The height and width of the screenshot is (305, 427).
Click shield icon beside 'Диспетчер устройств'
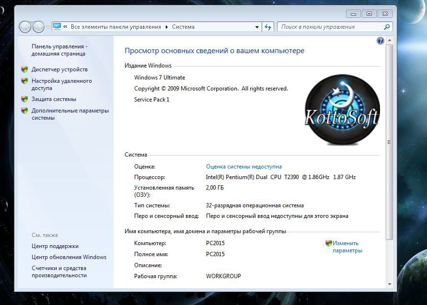coord(24,69)
